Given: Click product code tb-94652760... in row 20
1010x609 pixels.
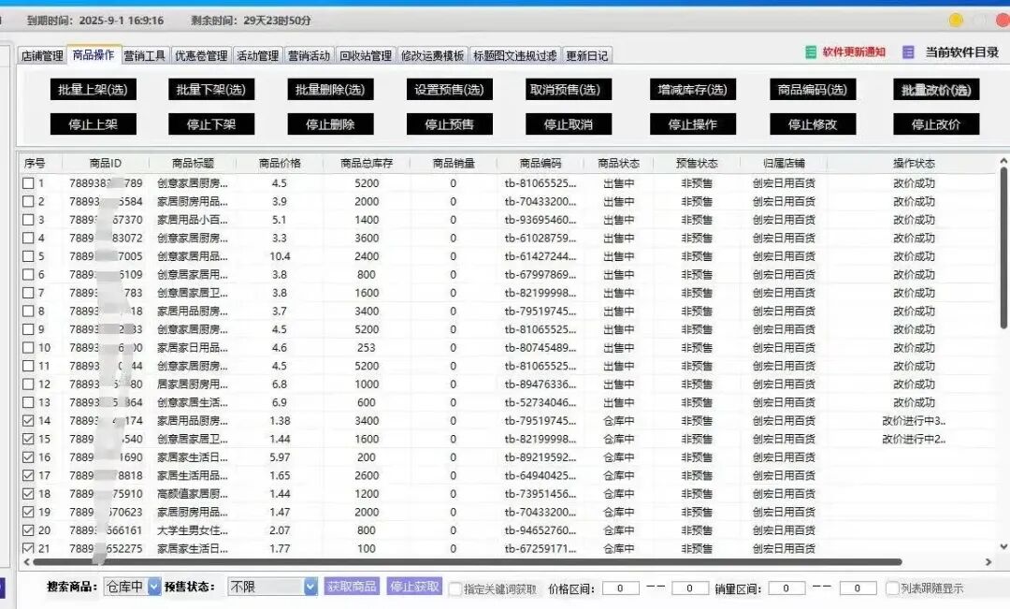Looking at the screenshot, I should tap(541, 530).
